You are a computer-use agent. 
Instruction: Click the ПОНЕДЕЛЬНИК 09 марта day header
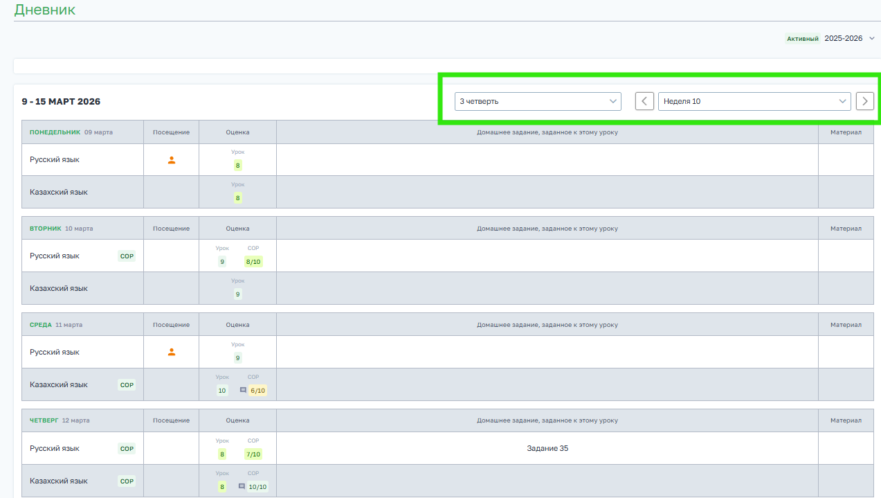pos(71,132)
